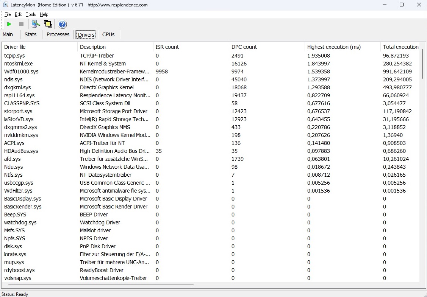Select the HDAudBus.sys driver row

coord(211,151)
